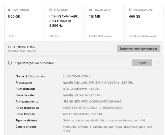Viewport: 165px width, 135px height.
Task: Click Intel(R) HD Graphics label in video card
Action: 101,36
